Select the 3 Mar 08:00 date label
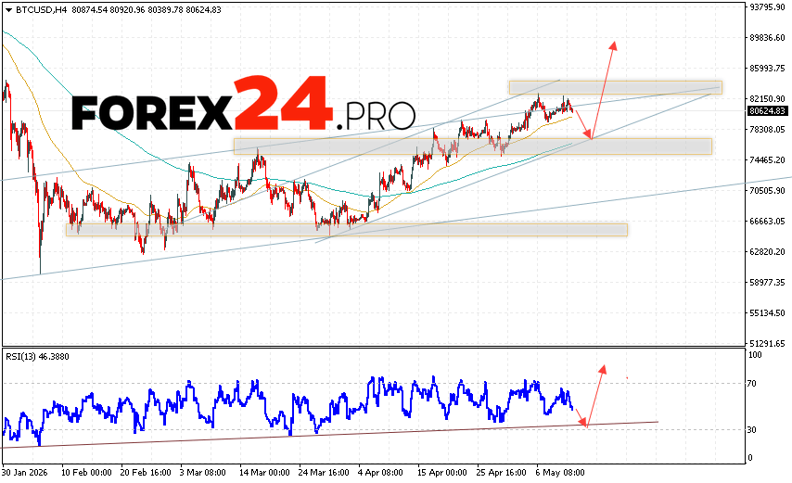The width and height of the screenshot is (792, 483). 202,473
